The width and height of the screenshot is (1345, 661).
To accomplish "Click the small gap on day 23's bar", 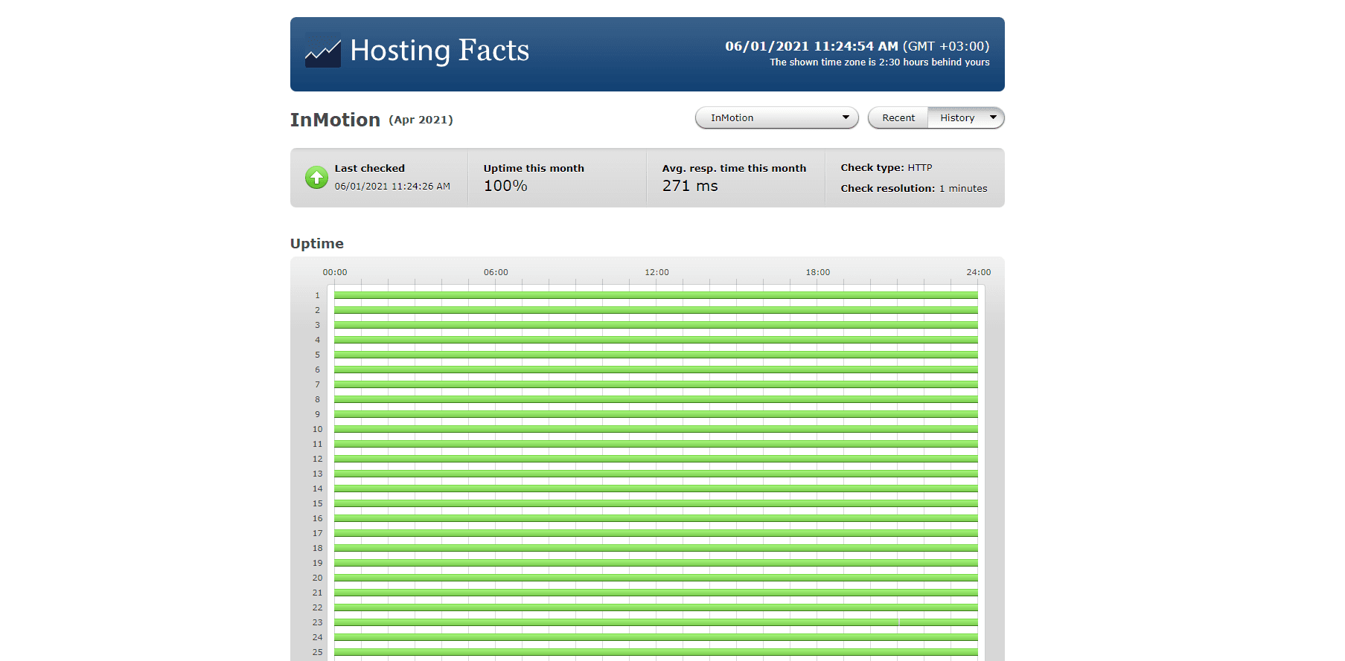I will tap(899, 622).
